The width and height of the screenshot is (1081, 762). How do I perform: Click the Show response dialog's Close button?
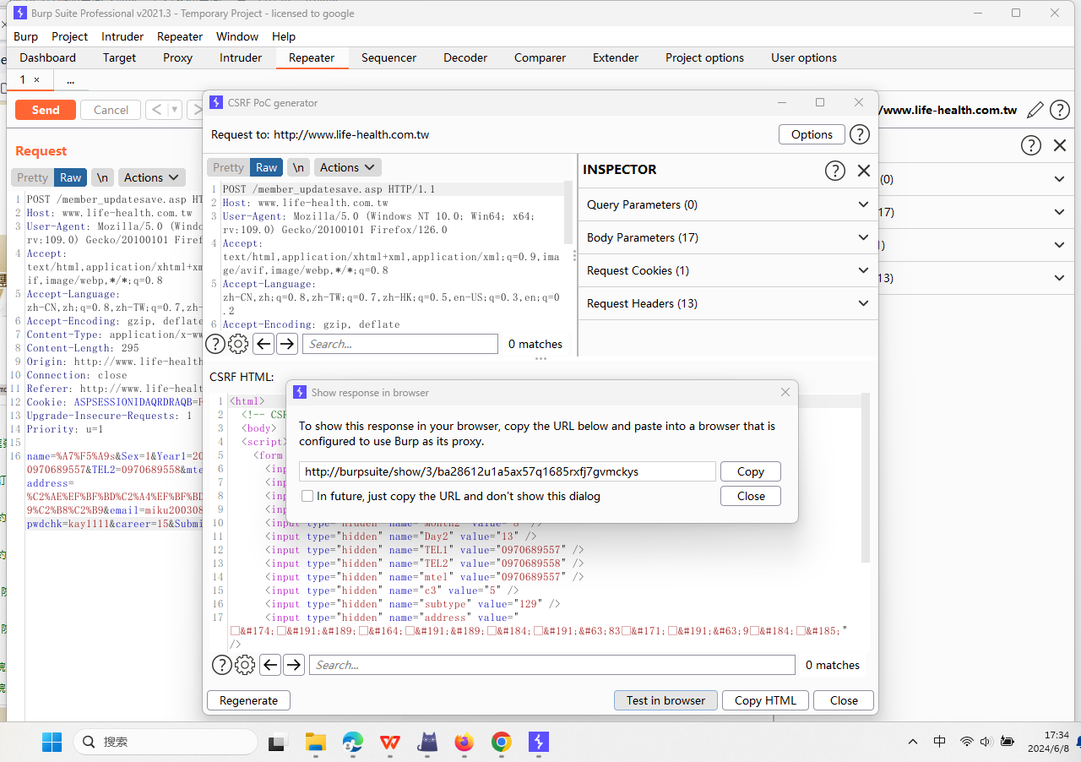[750, 496]
